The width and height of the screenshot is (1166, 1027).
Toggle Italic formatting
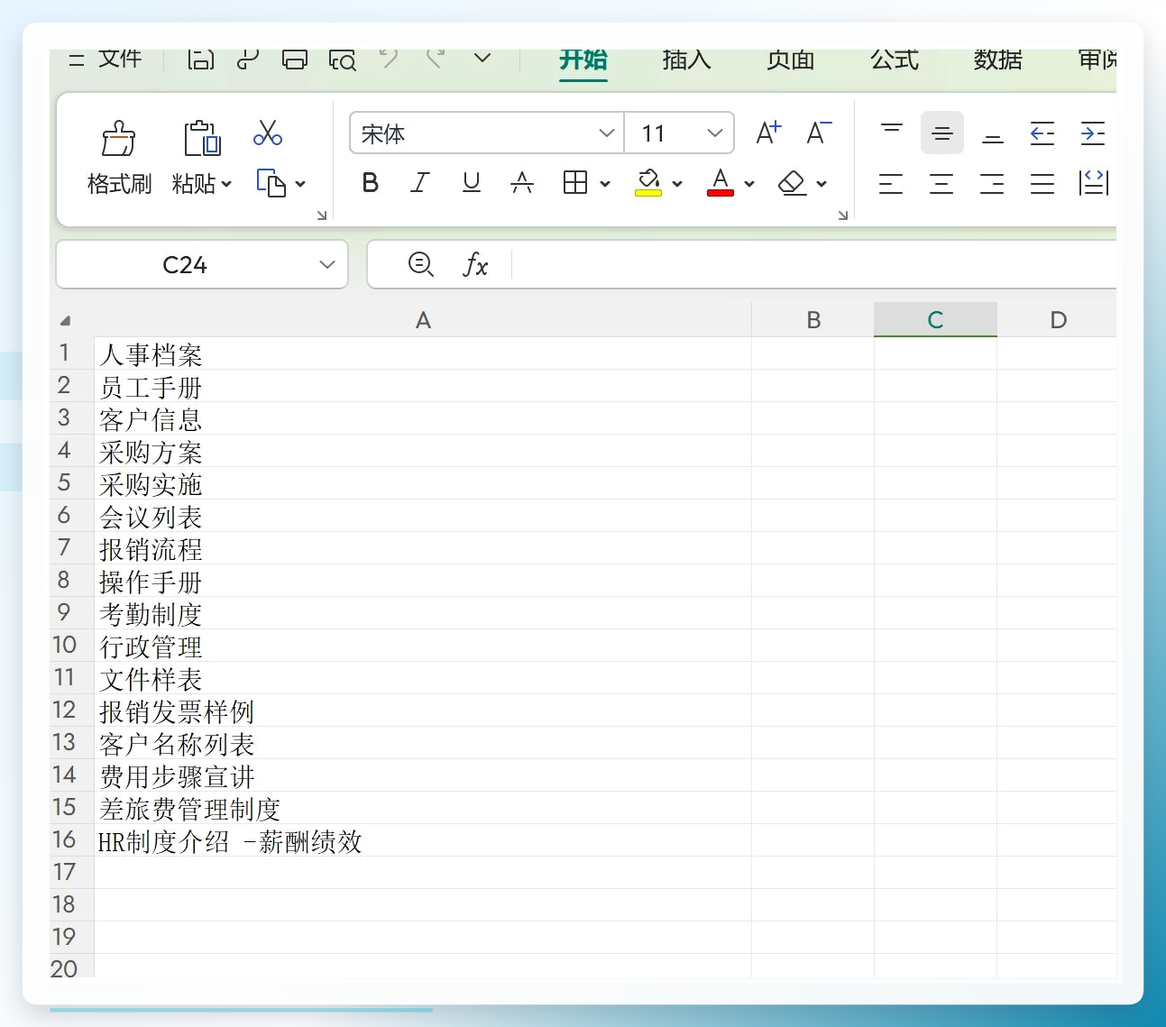point(420,183)
